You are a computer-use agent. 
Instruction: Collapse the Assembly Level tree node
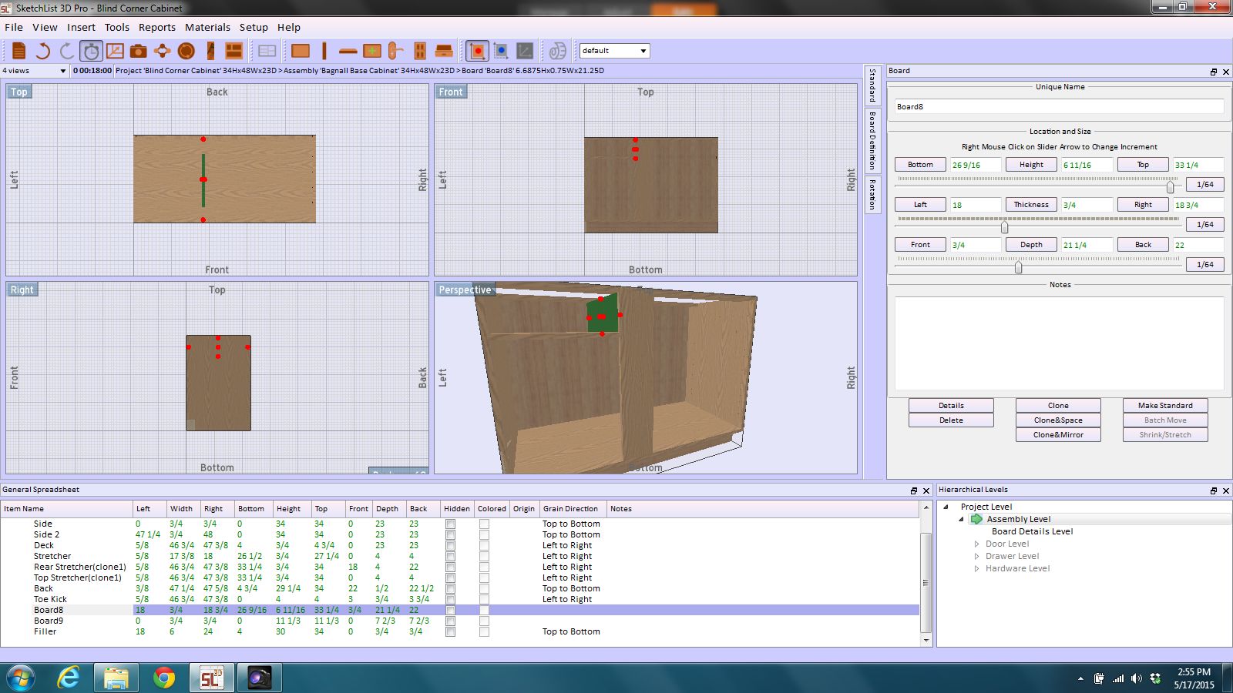pos(961,519)
